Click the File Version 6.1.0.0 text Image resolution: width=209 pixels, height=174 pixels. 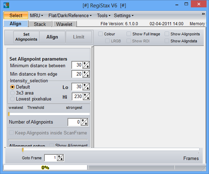(x=119, y=24)
